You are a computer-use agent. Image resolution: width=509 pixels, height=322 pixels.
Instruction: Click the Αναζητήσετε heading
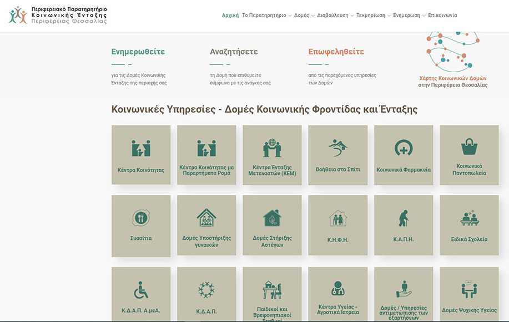pos(234,52)
